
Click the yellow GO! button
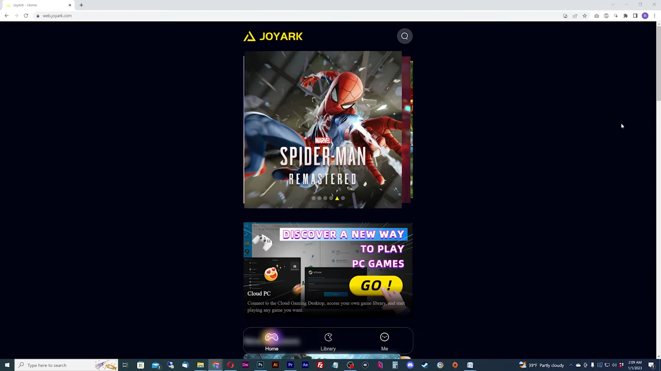point(376,285)
